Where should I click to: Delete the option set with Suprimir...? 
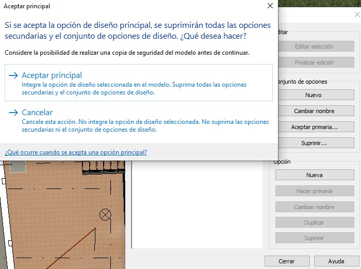314,143
